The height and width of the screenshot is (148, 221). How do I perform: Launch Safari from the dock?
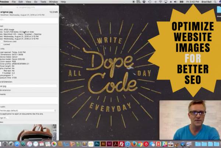pos(128,144)
